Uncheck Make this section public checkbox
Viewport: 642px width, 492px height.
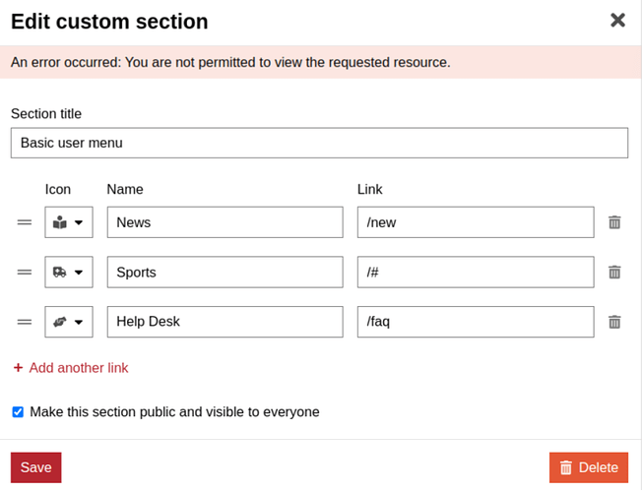pos(18,411)
